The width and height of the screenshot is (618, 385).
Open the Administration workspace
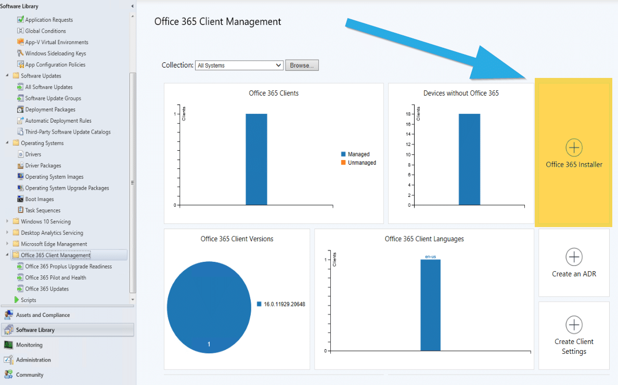tap(34, 360)
